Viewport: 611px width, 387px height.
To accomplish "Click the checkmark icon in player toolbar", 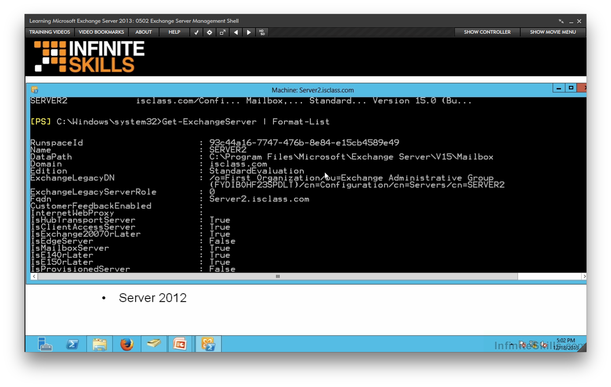I will coord(196,32).
